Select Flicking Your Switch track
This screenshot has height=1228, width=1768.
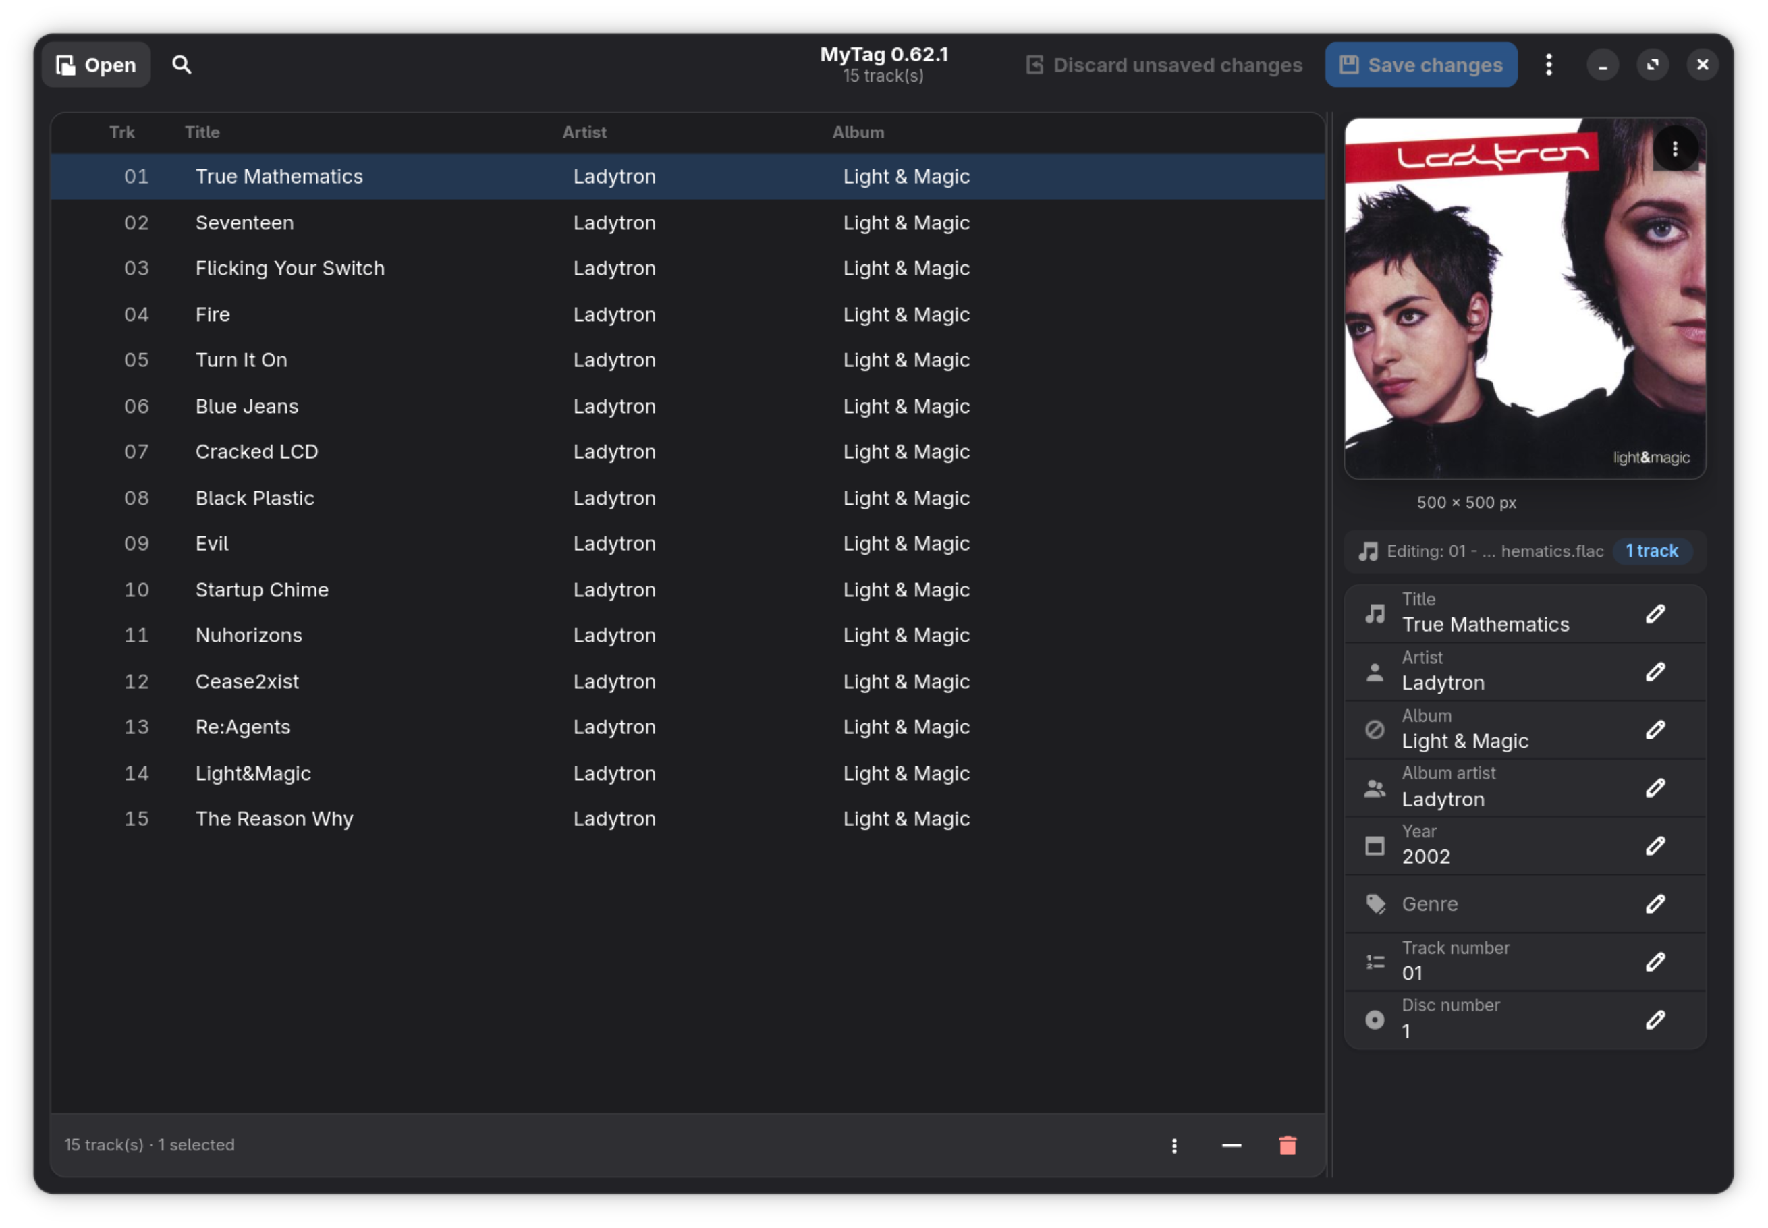[x=688, y=268]
